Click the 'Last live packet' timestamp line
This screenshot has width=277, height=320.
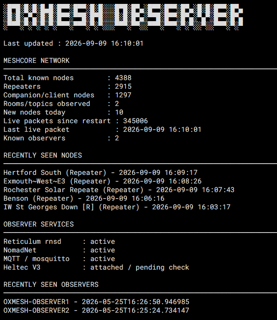[x=102, y=129]
